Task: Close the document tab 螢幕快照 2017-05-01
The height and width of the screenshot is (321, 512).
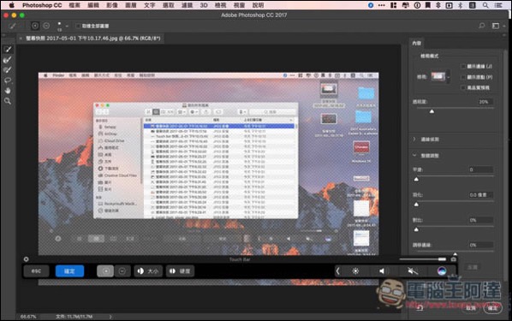Action: click(21, 39)
